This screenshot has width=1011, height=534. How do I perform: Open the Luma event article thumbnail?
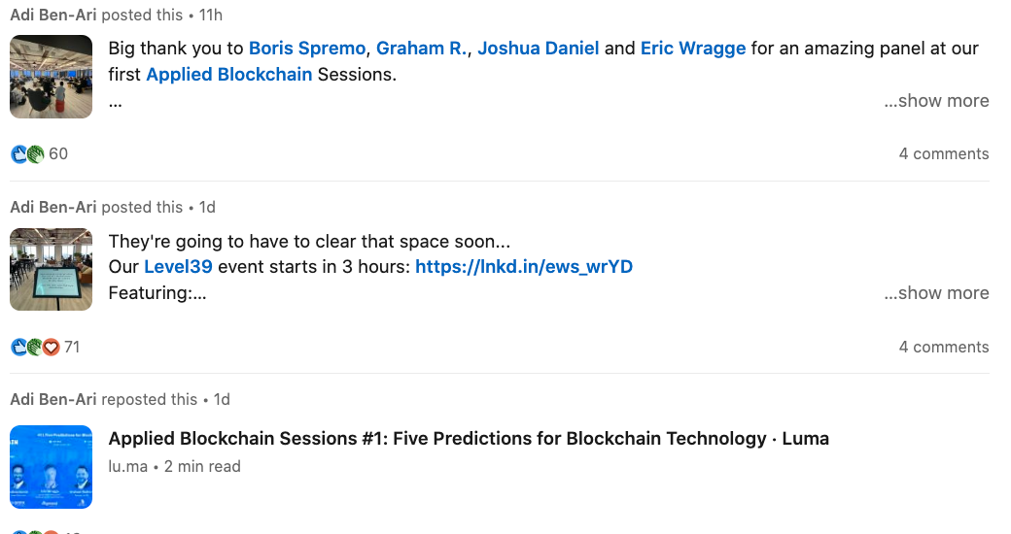coord(52,467)
